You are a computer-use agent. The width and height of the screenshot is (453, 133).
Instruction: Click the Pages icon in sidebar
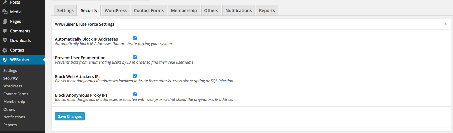tap(5, 21)
